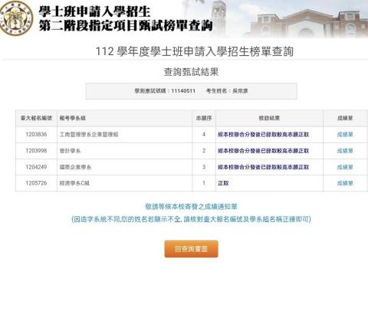Viewport: 368px width, 311px height.
Task: Click the 正取 result in 經濟學系C組 row
Action: pos(223,183)
